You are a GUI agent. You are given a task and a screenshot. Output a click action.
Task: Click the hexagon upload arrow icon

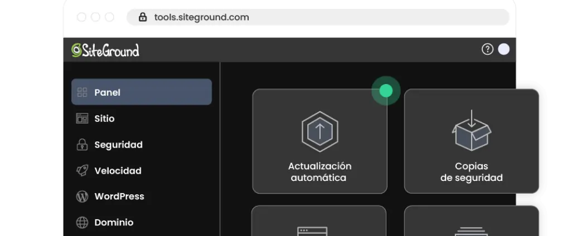pos(319,131)
